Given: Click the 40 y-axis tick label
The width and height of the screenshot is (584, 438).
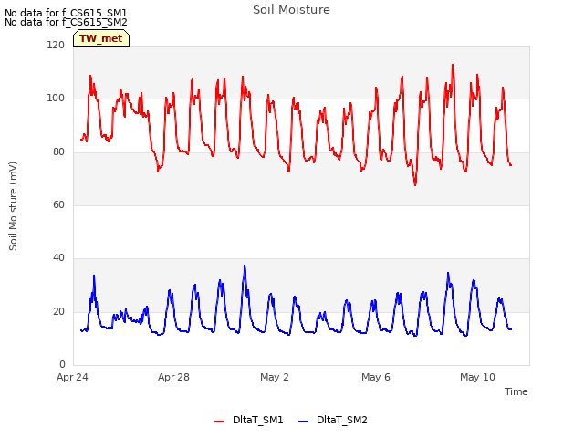Looking at the screenshot, I should [58, 257].
